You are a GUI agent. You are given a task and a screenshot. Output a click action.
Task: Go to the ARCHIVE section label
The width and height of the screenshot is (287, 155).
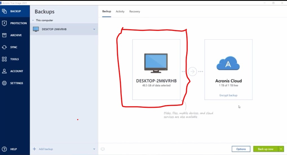pyautogui.click(x=16, y=35)
